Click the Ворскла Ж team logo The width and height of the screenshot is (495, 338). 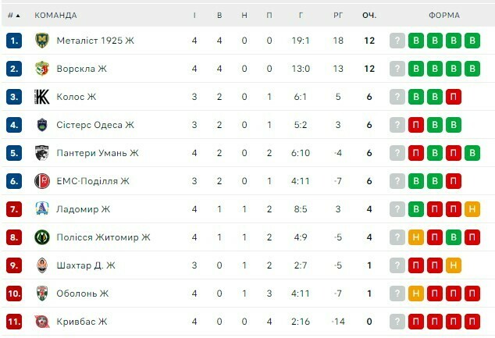(x=42, y=69)
